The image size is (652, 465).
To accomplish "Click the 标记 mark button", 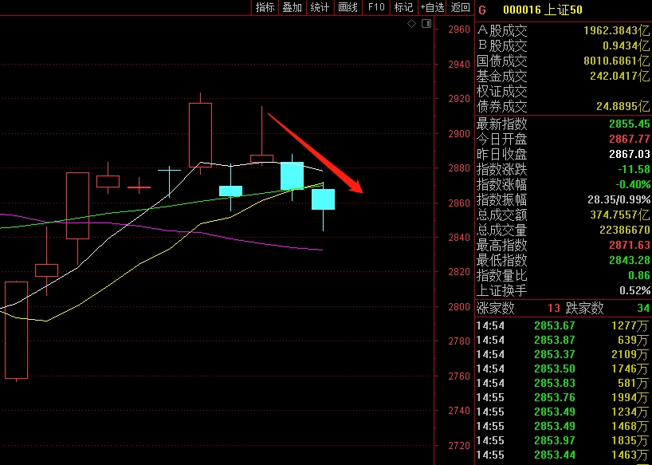I will (404, 7).
